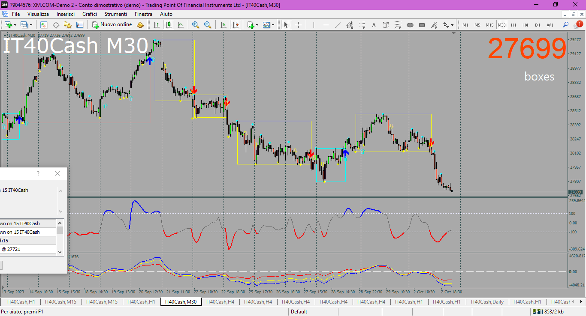
Task: Switch to M1 timeframe
Action: coord(465,25)
